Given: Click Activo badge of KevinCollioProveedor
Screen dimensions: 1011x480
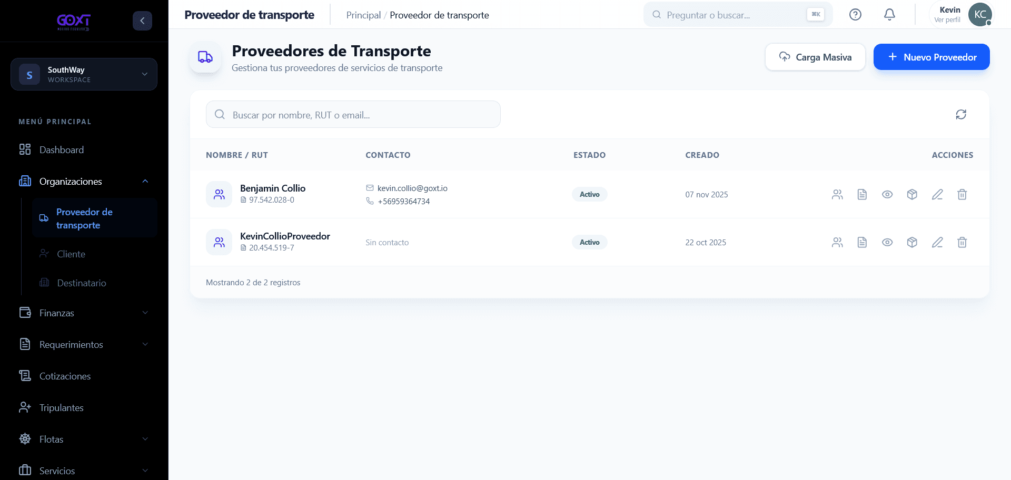Looking at the screenshot, I should pyautogui.click(x=590, y=243).
